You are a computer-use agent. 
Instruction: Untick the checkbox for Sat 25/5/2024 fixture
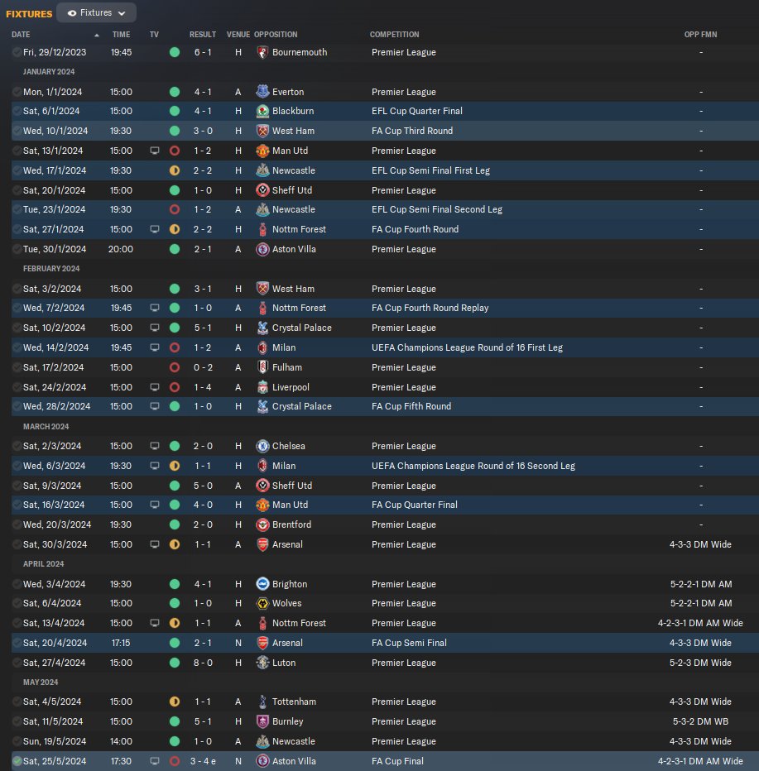pos(17,761)
